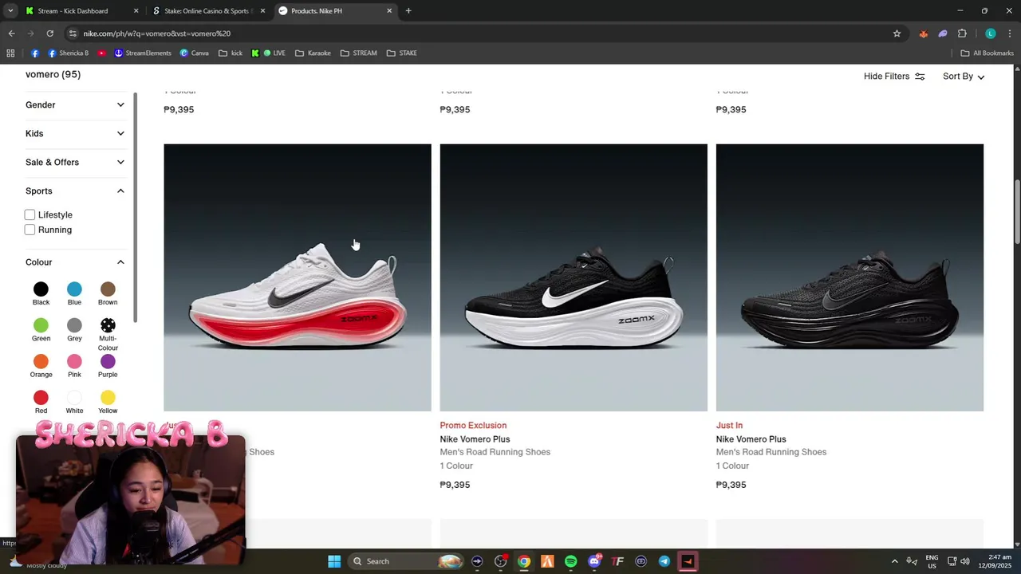
Task: Collapse the Colour filter
Action: pyautogui.click(x=75, y=262)
